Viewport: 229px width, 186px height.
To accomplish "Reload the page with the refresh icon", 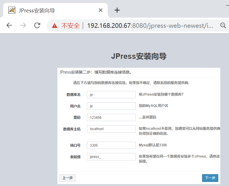I will tap(37, 25).
